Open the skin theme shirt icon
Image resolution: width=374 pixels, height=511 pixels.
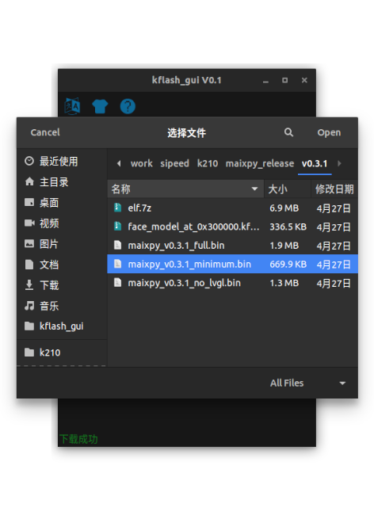point(100,106)
